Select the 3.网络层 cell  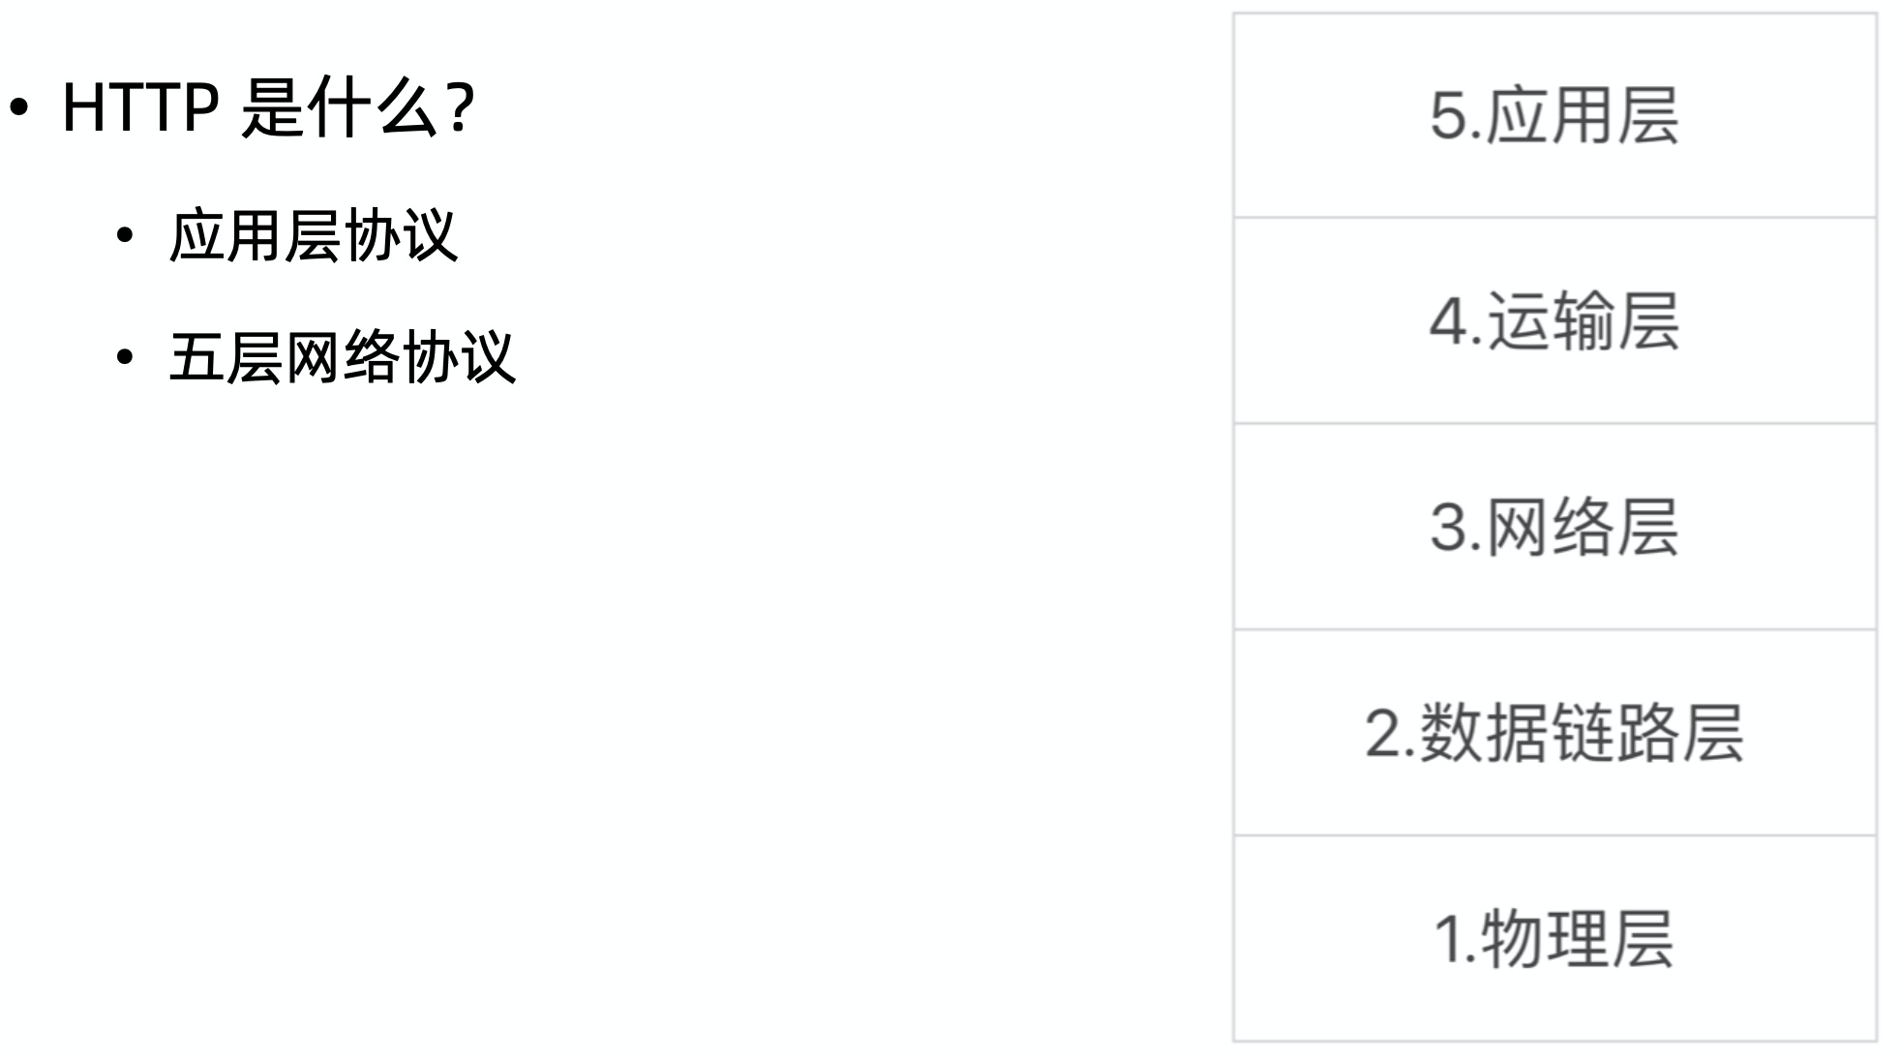(1554, 527)
